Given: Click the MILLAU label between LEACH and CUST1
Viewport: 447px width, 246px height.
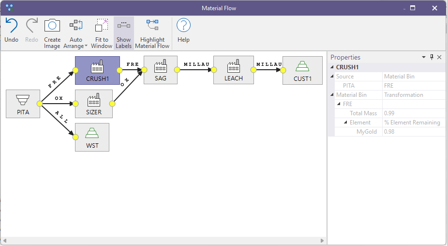Looking at the screenshot, I should click(x=269, y=64).
